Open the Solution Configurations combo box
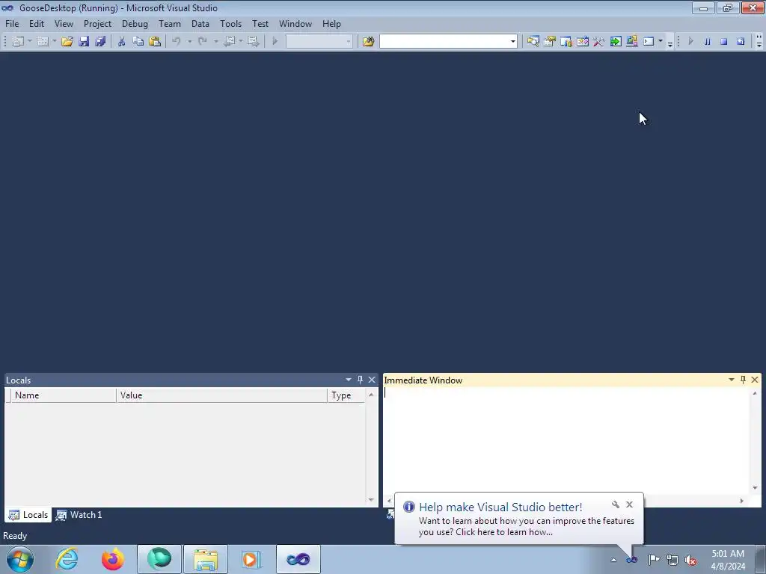Screen dimensions: 766x574 click(319, 42)
